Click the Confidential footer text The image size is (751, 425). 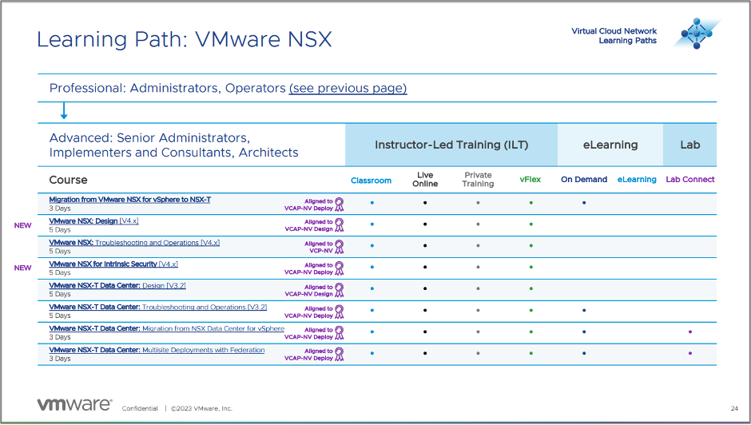click(x=140, y=408)
